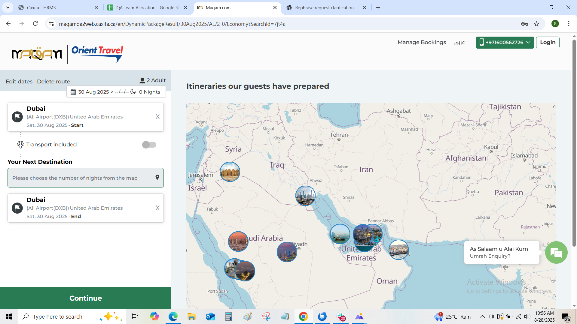This screenshot has width=577, height=324.
Task: Reload the Maqam page
Action: (35, 24)
